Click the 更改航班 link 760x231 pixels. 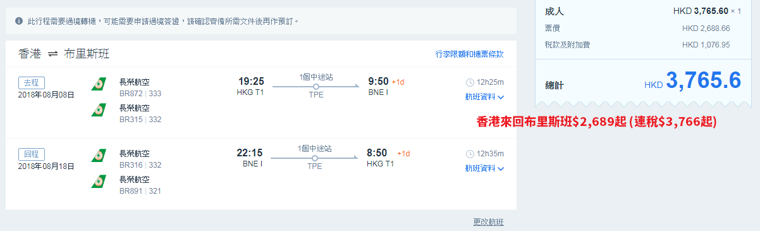[x=488, y=222]
